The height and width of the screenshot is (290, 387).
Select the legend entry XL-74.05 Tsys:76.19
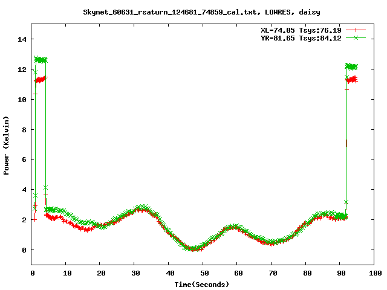[301, 30]
